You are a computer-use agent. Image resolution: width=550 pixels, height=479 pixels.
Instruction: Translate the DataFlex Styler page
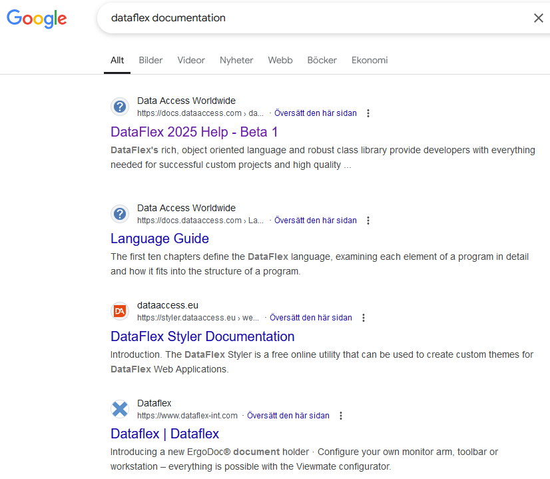(311, 318)
